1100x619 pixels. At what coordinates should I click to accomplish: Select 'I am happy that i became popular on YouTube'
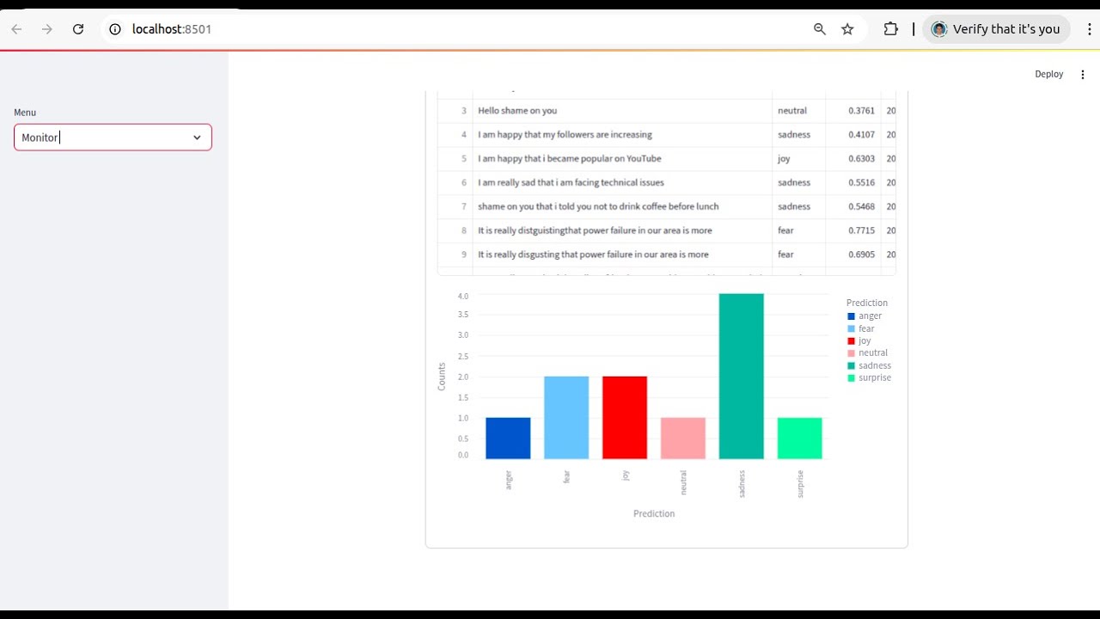pyautogui.click(x=622, y=159)
